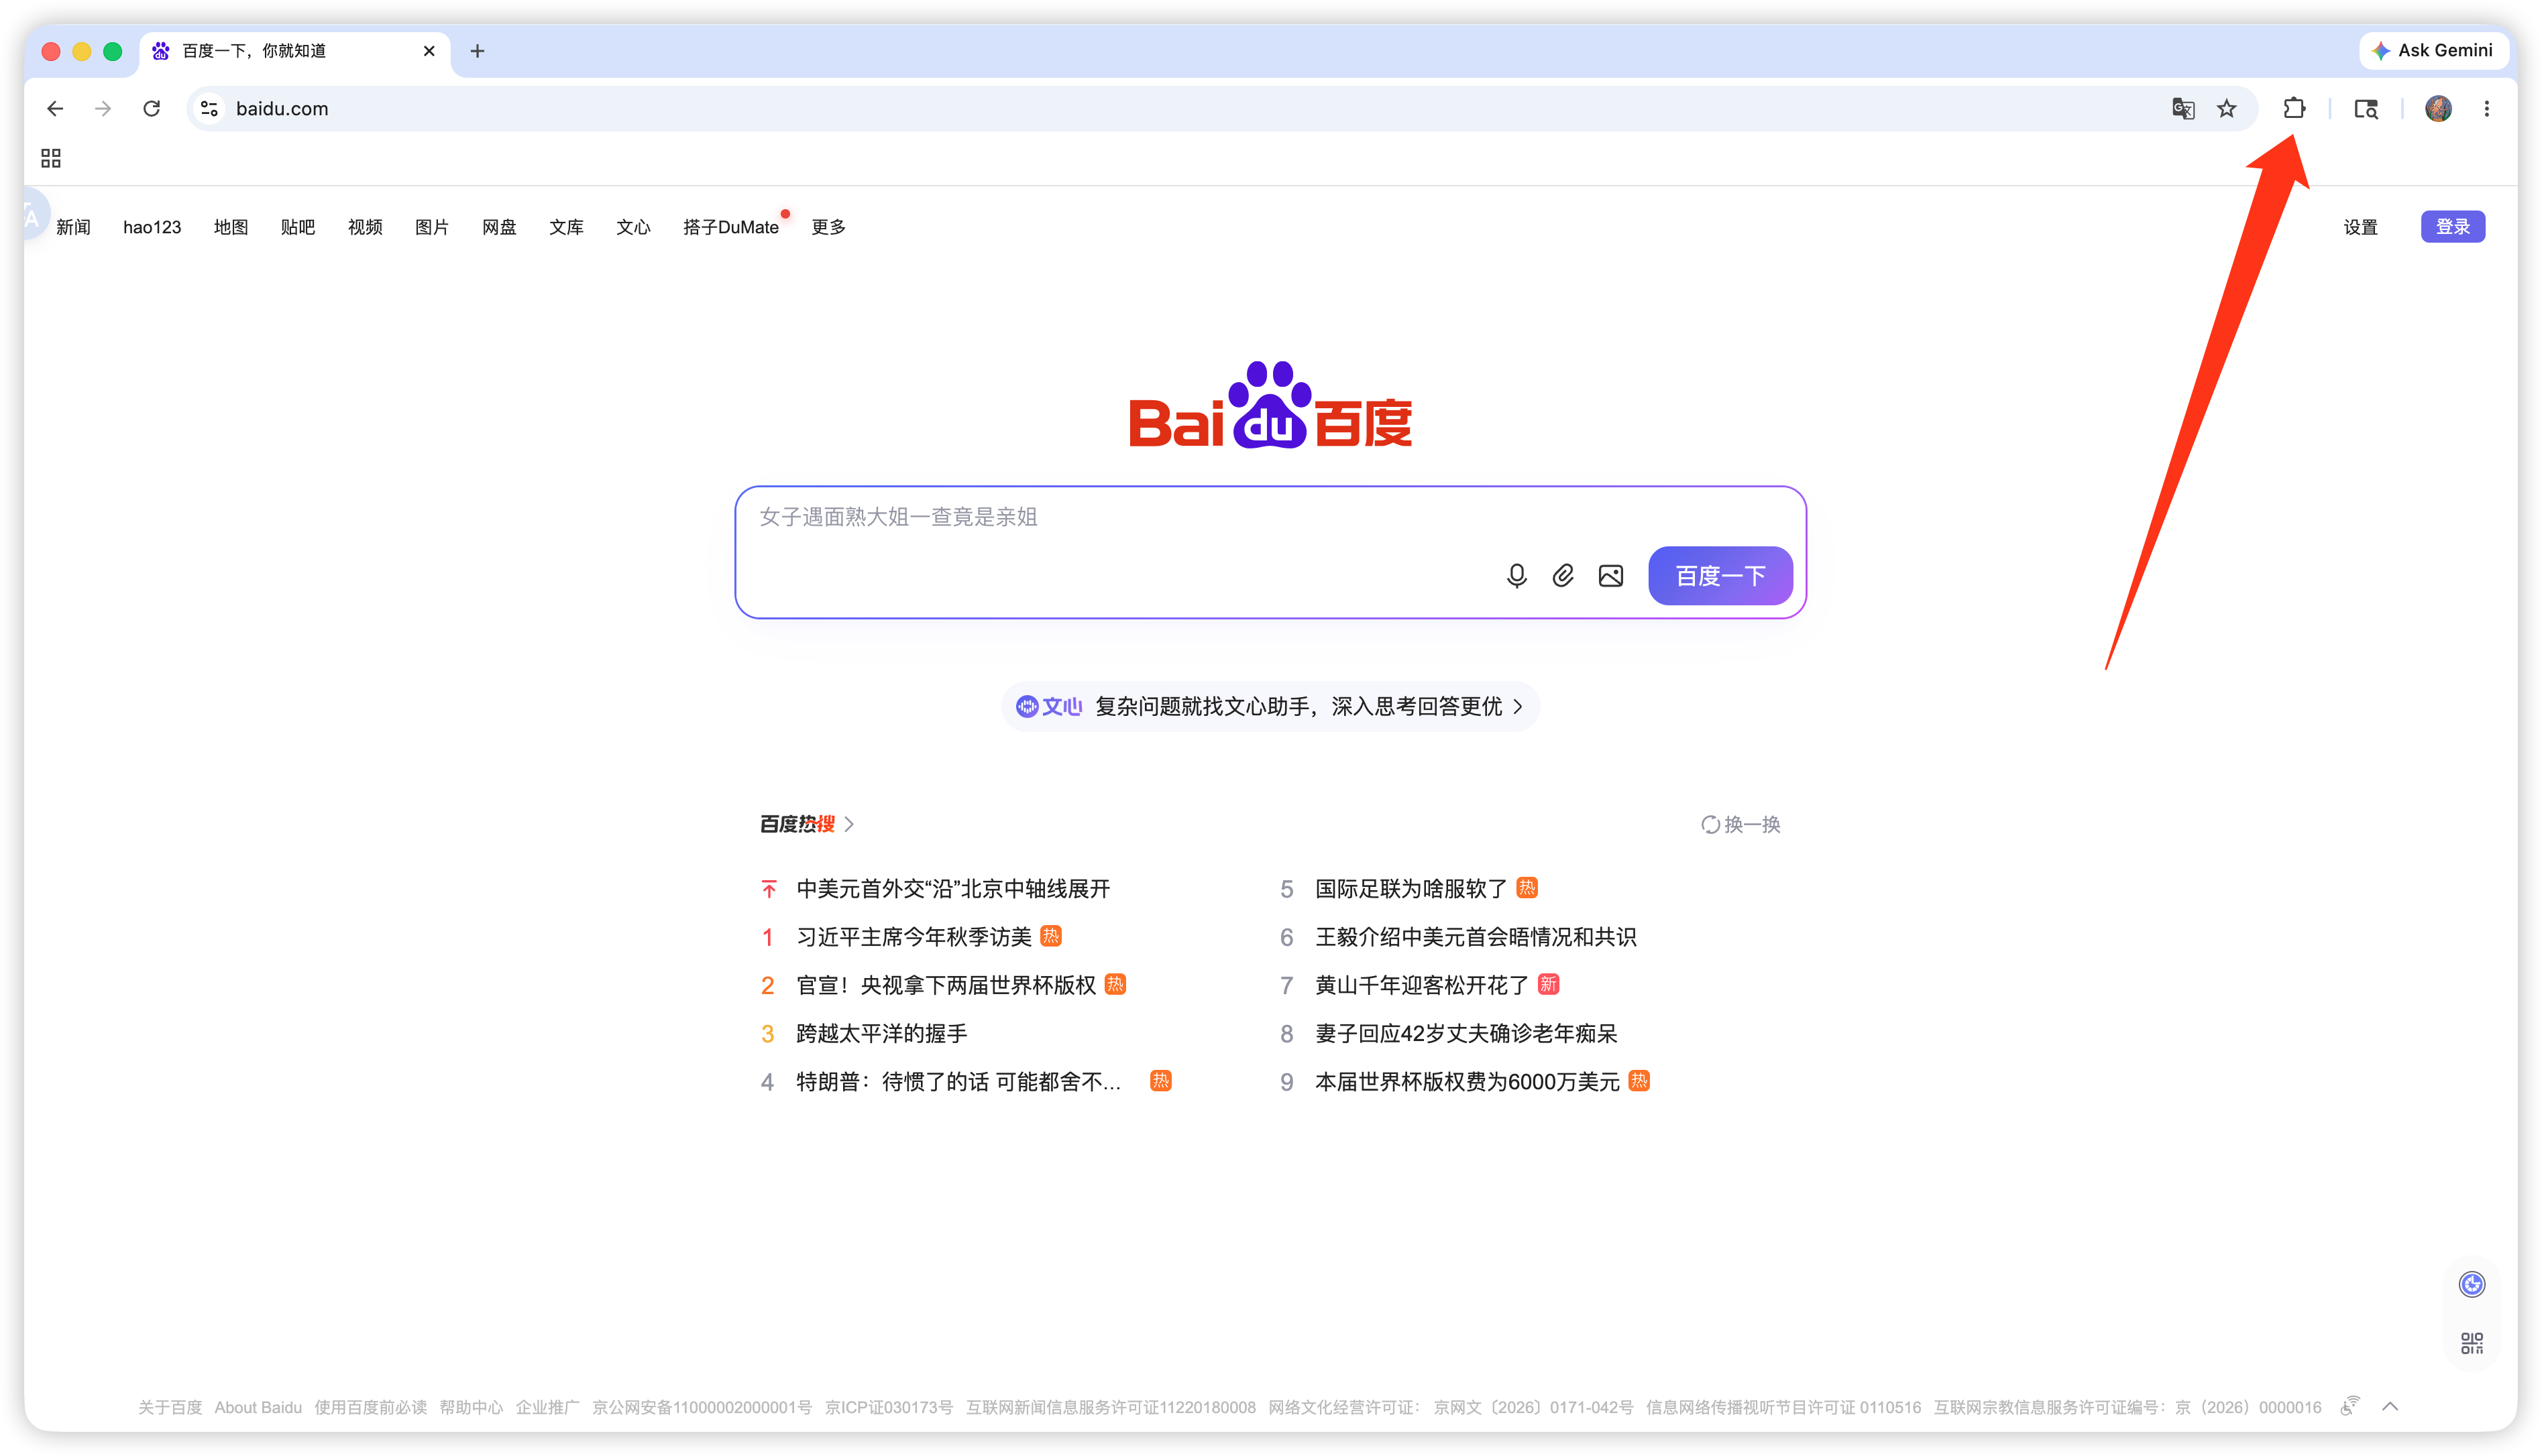The height and width of the screenshot is (1456, 2542).
Task: Open the 地图 navigation link
Action: [231, 227]
